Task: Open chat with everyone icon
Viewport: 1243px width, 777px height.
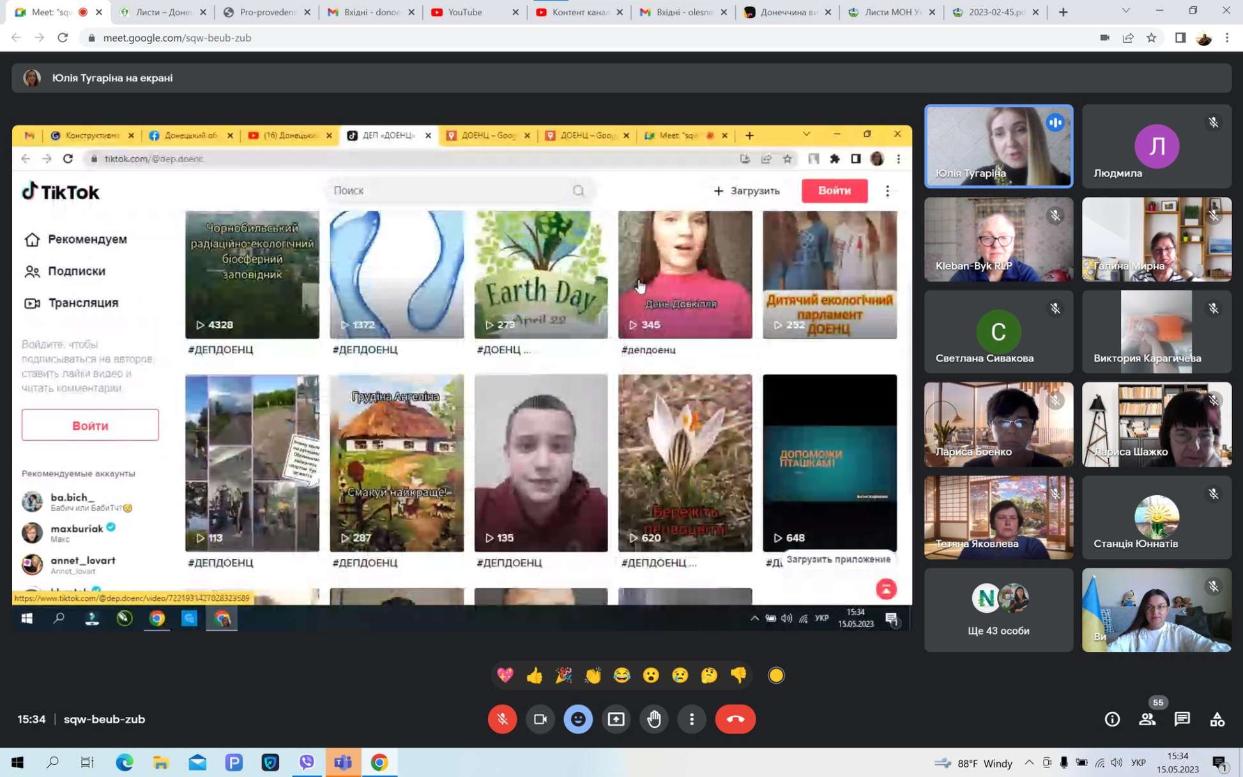Action: tap(1182, 719)
